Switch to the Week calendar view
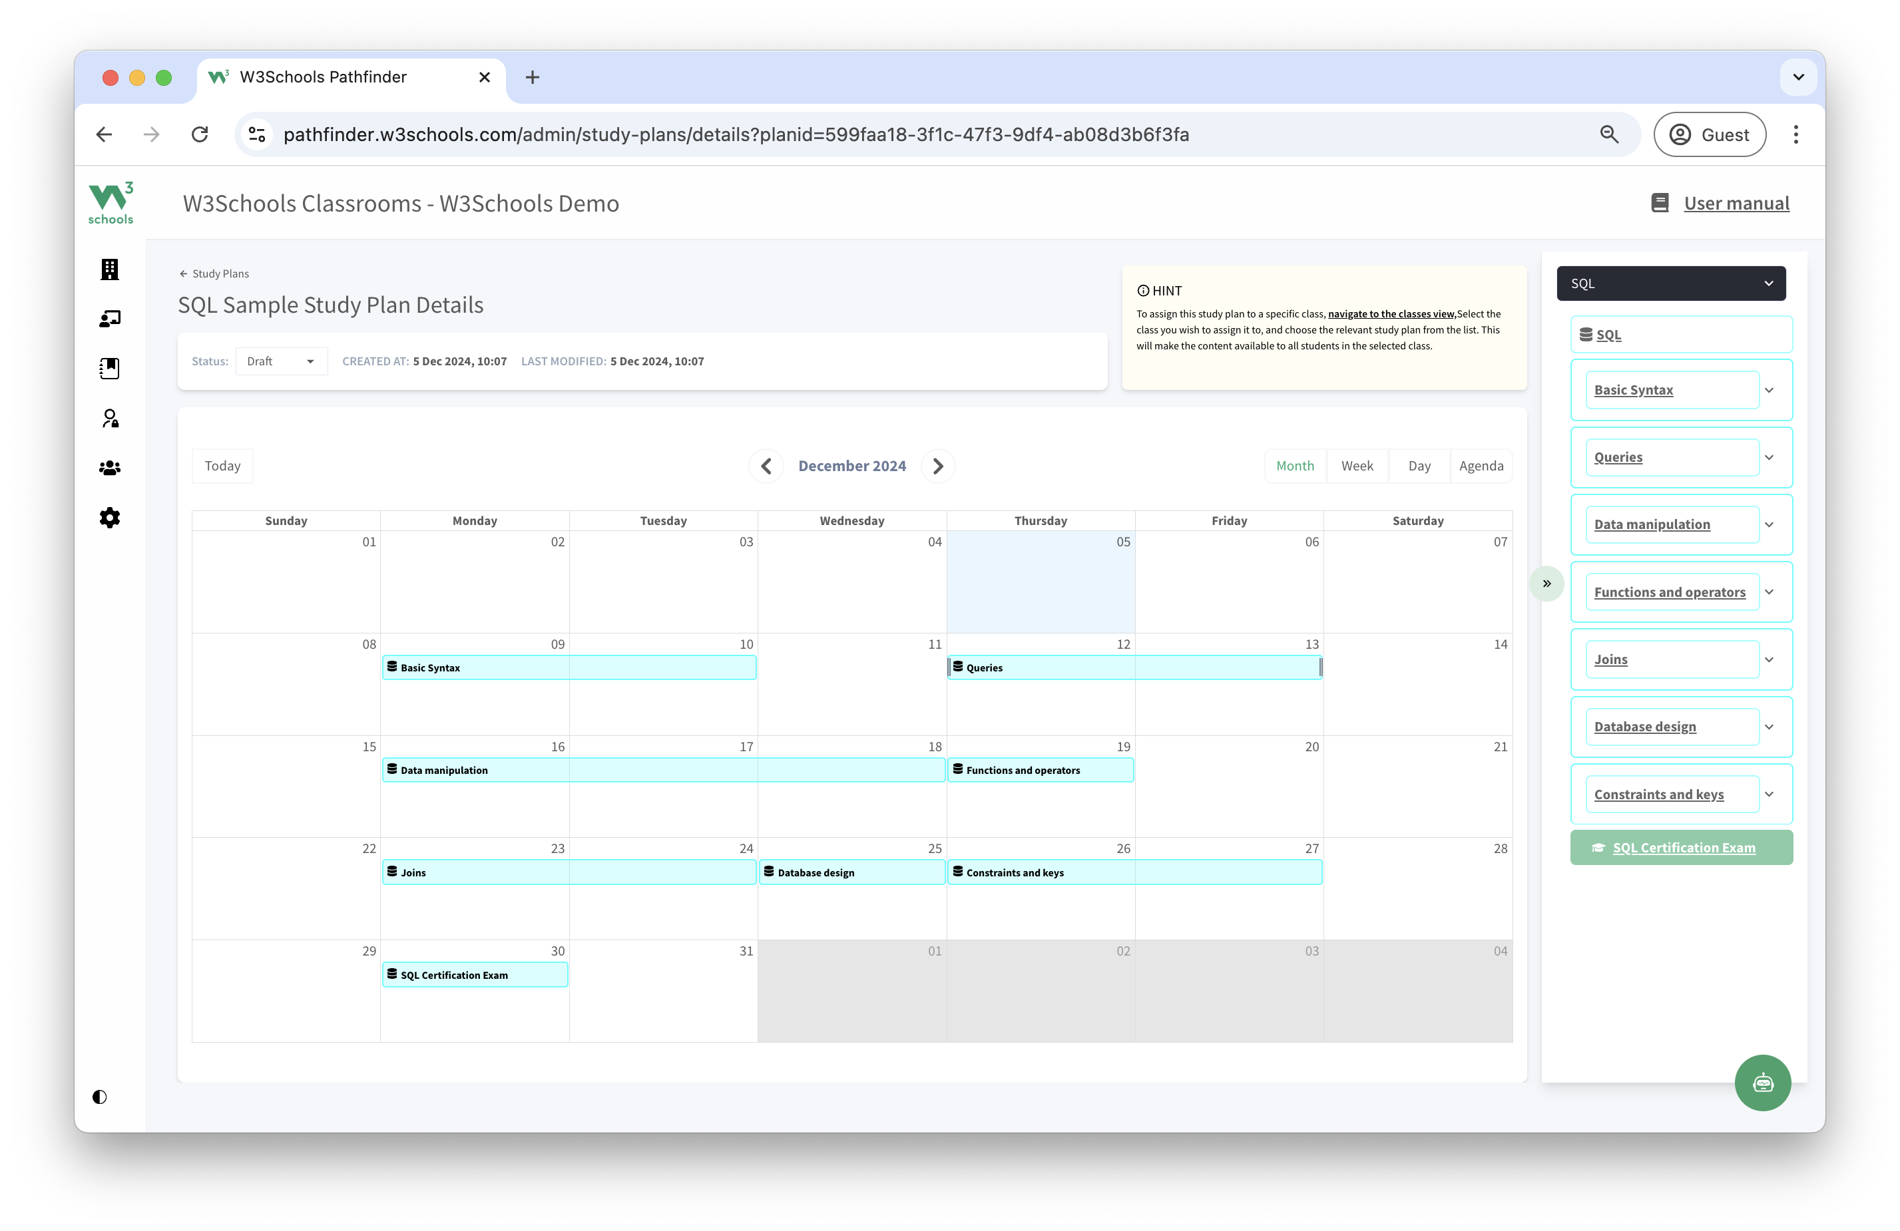1900x1231 pixels. coord(1356,466)
